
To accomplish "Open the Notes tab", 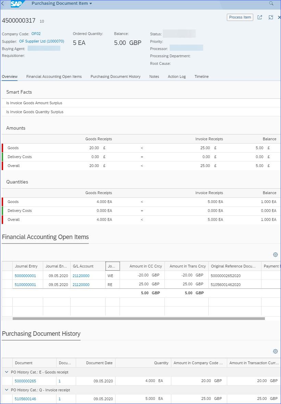I will [x=154, y=76].
